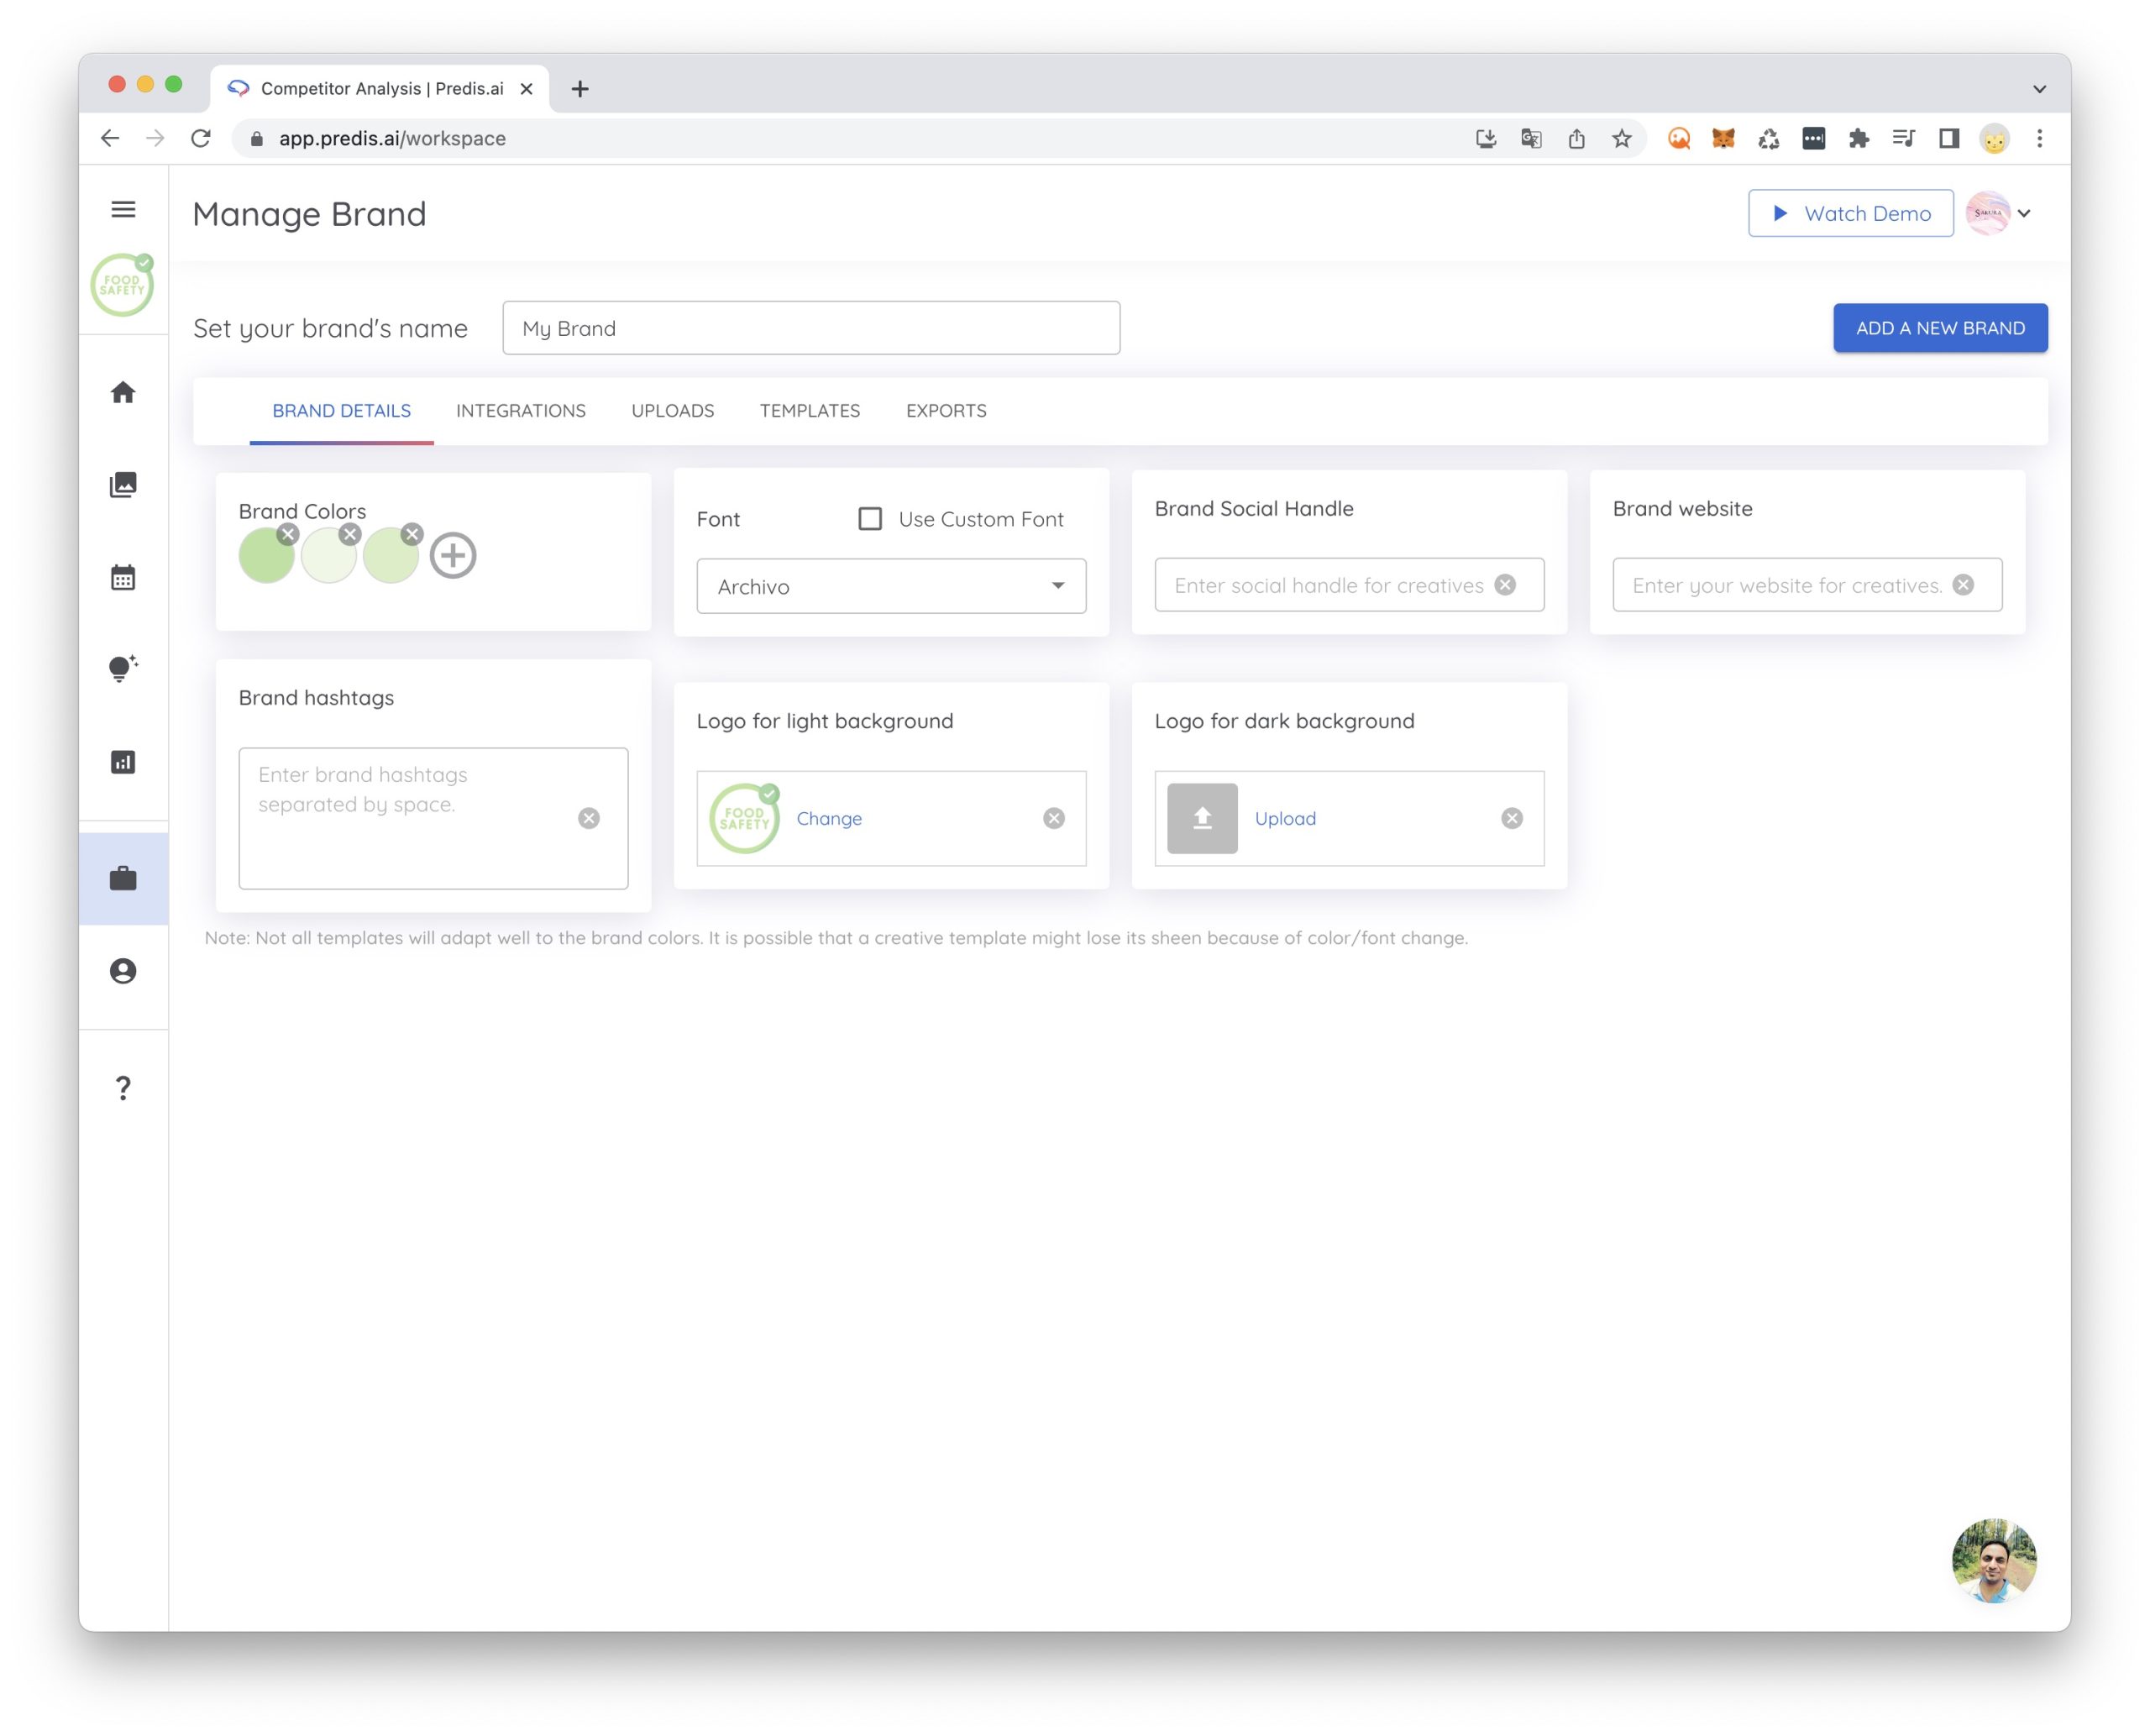This screenshot has height=1736, width=2150.
Task: Open the content library image icon
Action: coord(123,485)
